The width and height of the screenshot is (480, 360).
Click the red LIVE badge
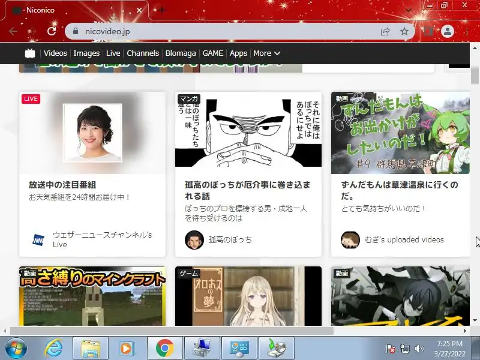click(31, 99)
